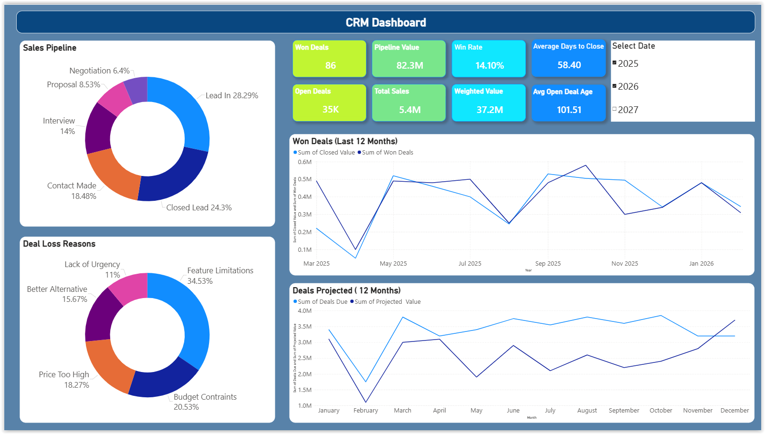The height and width of the screenshot is (434, 765).
Task: Select Lead In segment of Sales Pipeline donut
Action: click(x=191, y=114)
